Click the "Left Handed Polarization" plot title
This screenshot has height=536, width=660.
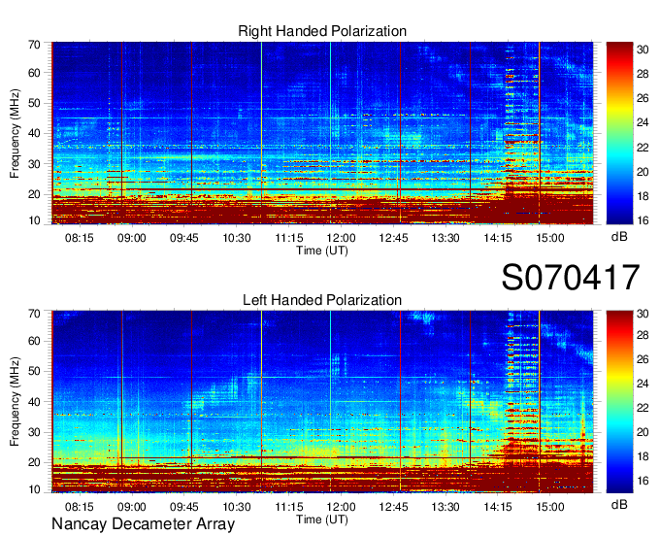pos(322,300)
